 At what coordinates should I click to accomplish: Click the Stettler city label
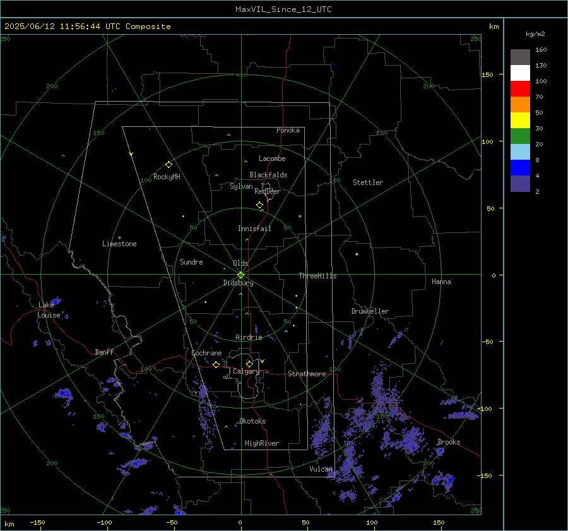click(x=368, y=182)
